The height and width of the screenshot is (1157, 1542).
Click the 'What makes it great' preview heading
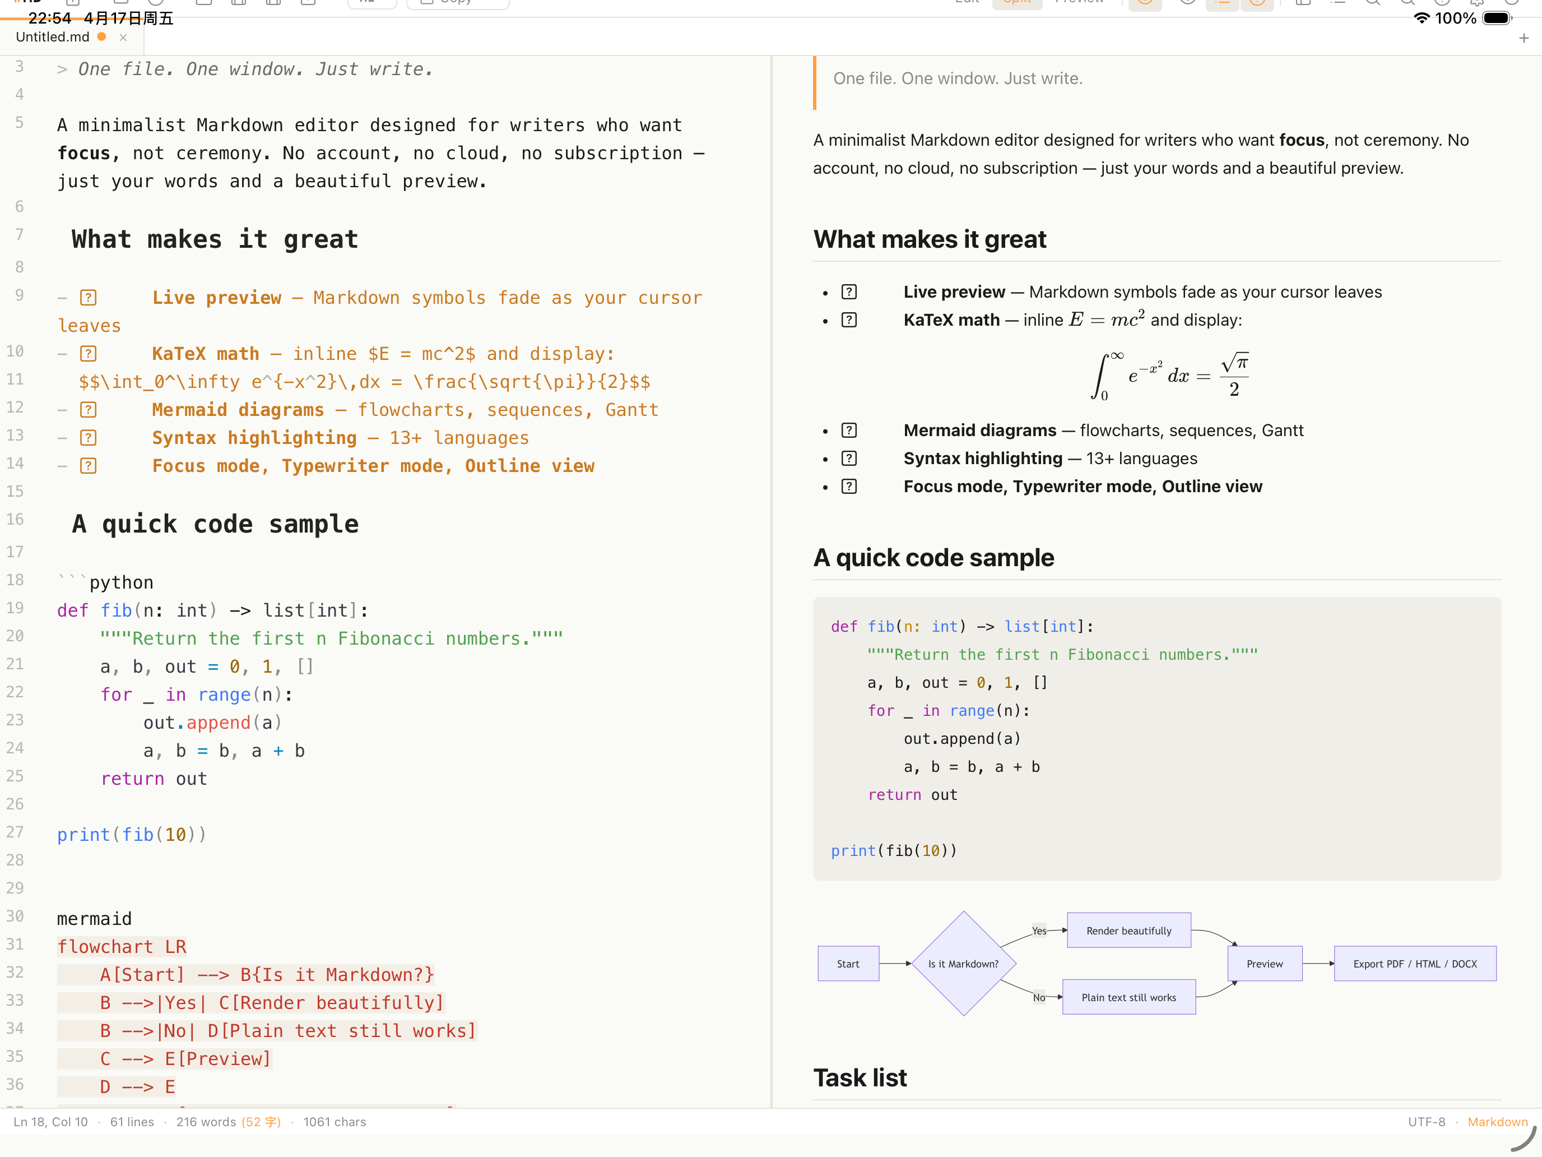click(x=930, y=239)
